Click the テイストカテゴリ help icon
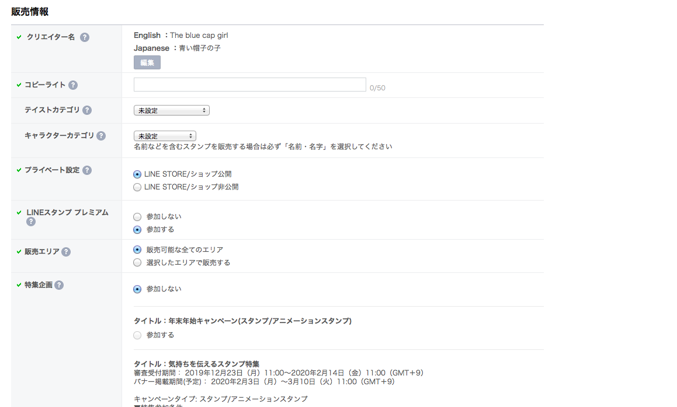 87,110
